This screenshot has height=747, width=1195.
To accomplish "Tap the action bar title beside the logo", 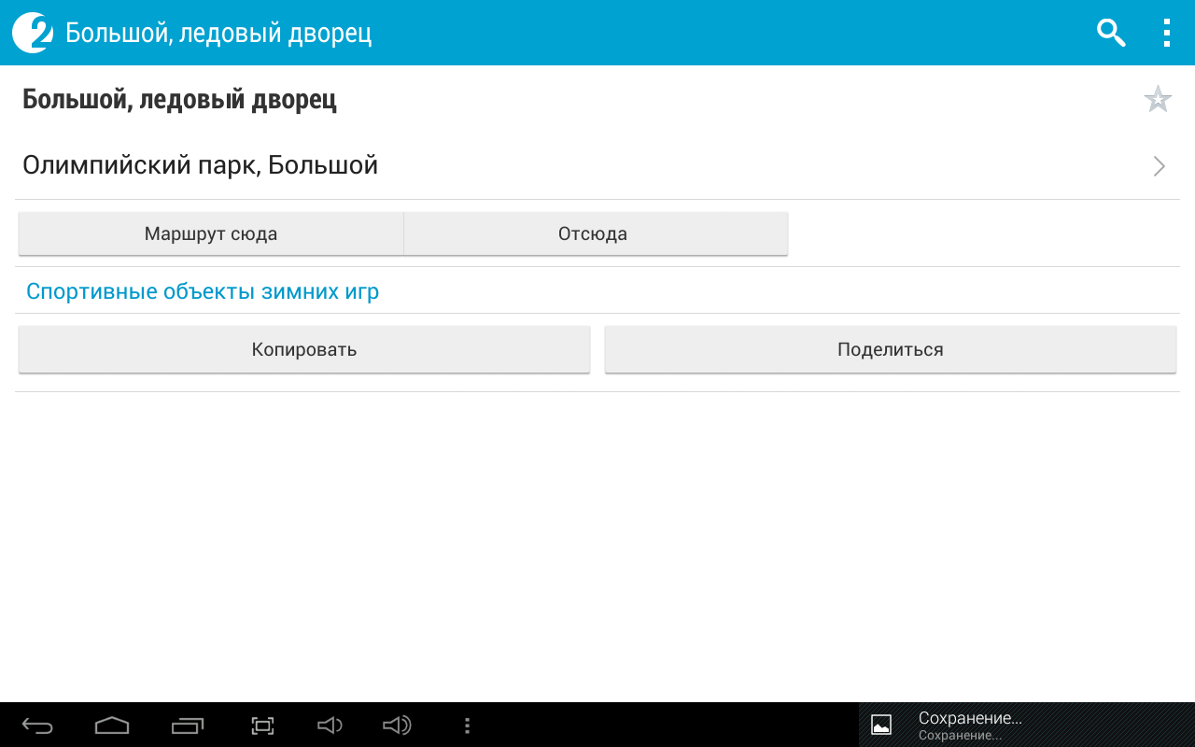I will coord(218,34).
